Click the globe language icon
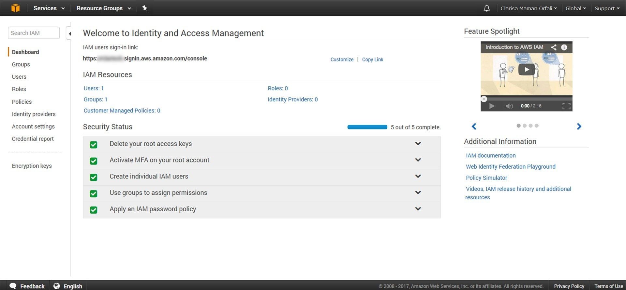 [x=56, y=286]
